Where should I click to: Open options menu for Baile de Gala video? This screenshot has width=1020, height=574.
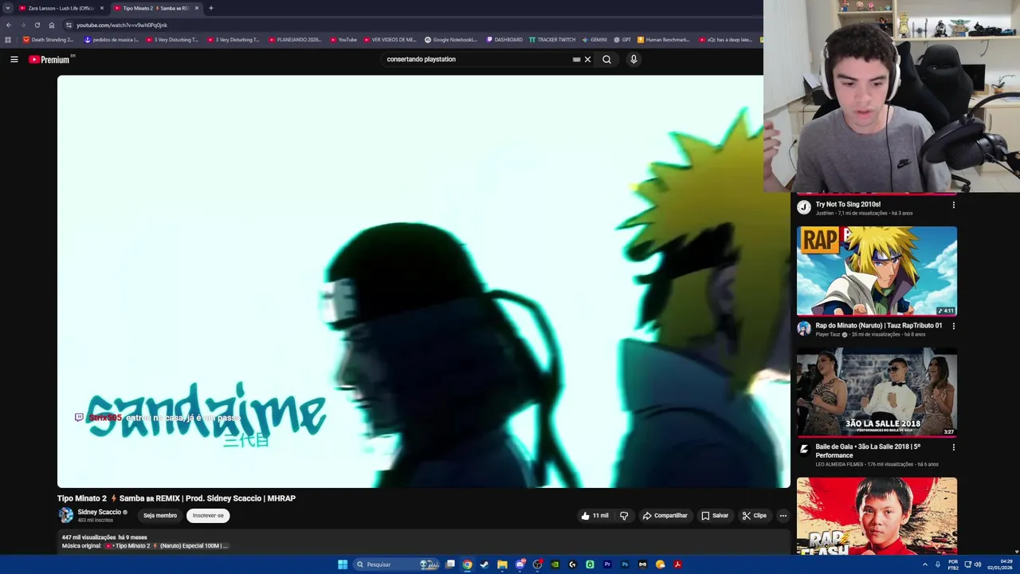coord(953,447)
